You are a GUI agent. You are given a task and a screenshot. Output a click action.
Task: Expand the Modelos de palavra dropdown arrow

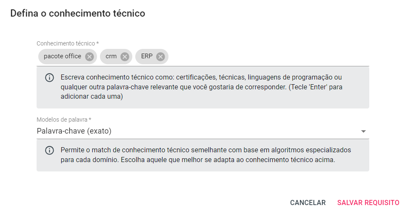pyautogui.click(x=363, y=131)
